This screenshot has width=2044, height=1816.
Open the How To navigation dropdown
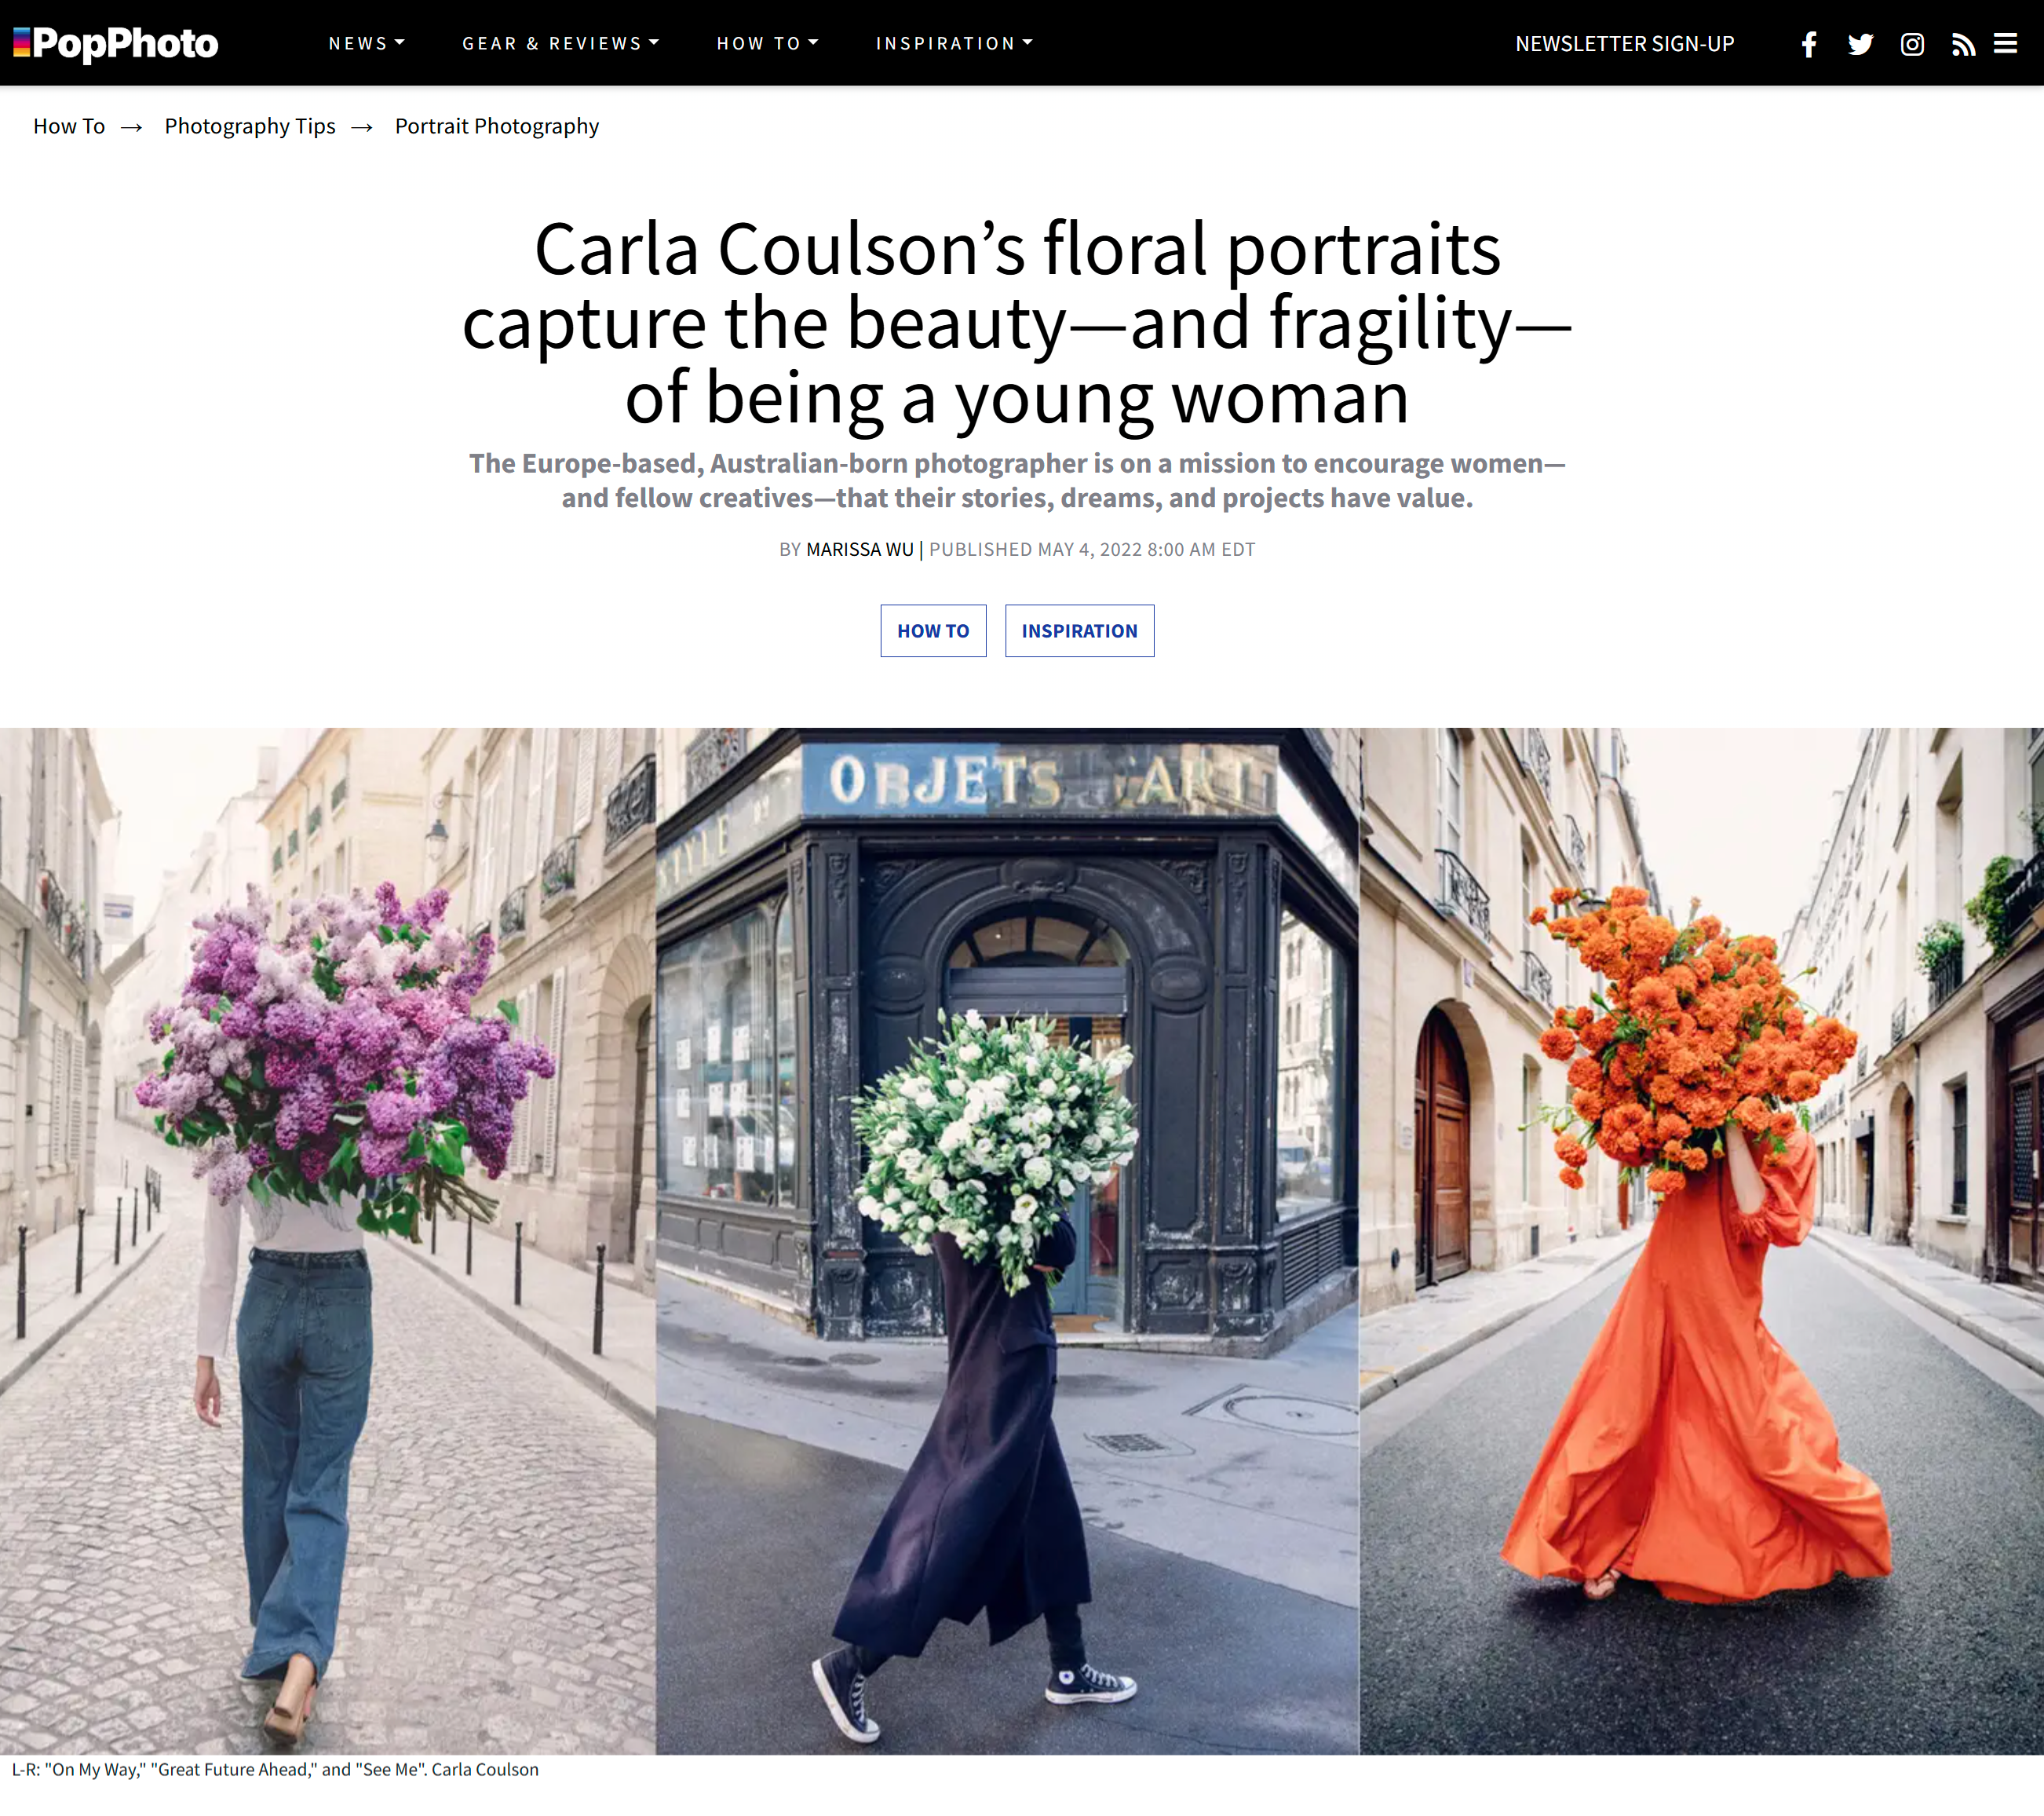767,43
